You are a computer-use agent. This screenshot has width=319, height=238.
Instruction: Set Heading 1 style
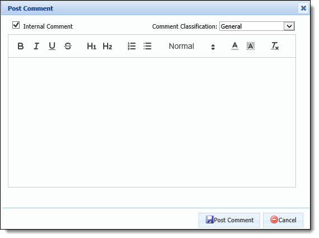coord(91,46)
